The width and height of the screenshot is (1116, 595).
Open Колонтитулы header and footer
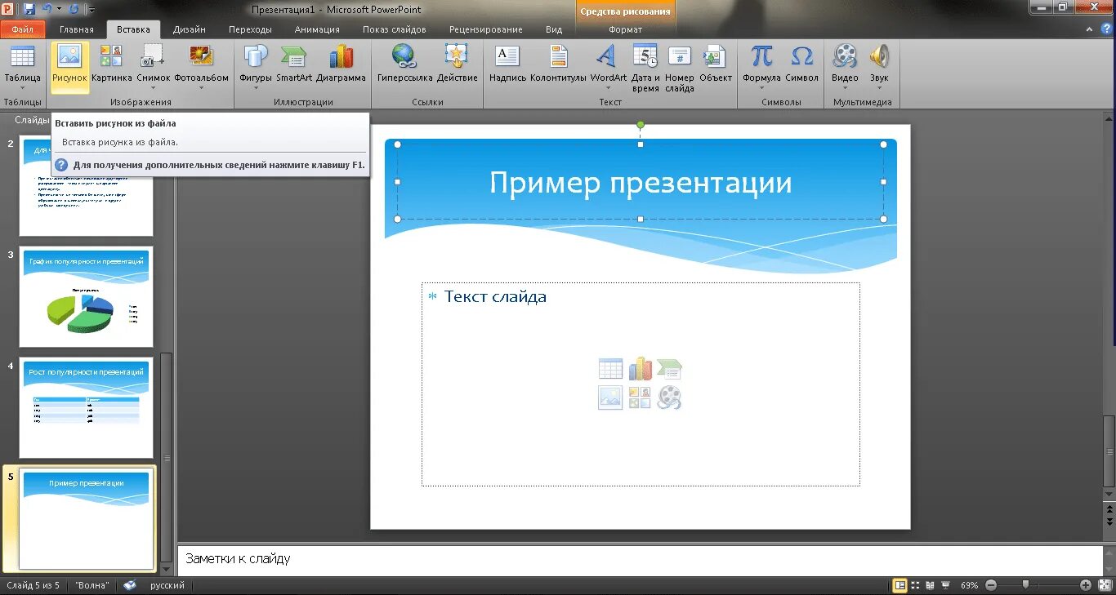(x=558, y=64)
